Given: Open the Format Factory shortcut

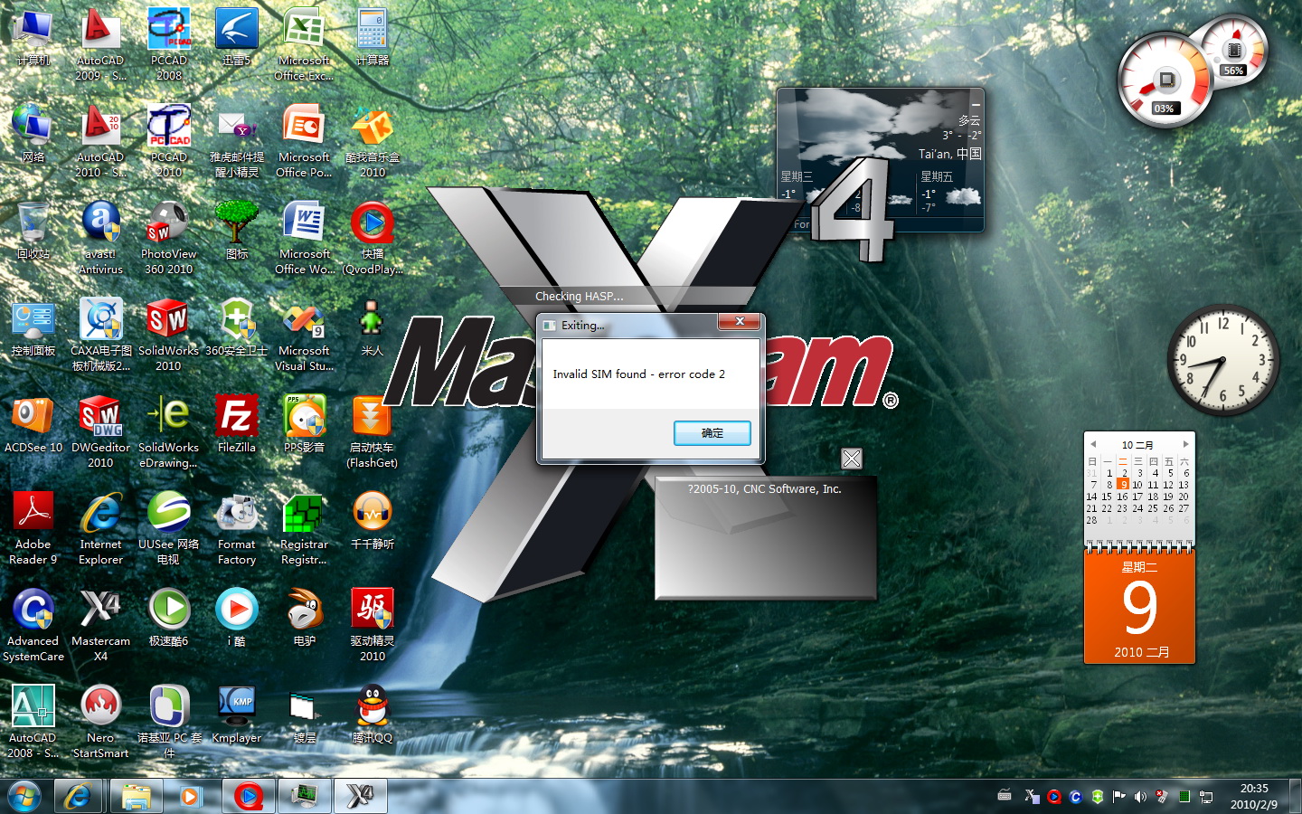Looking at the screenshot, I should tap(236, 529).
